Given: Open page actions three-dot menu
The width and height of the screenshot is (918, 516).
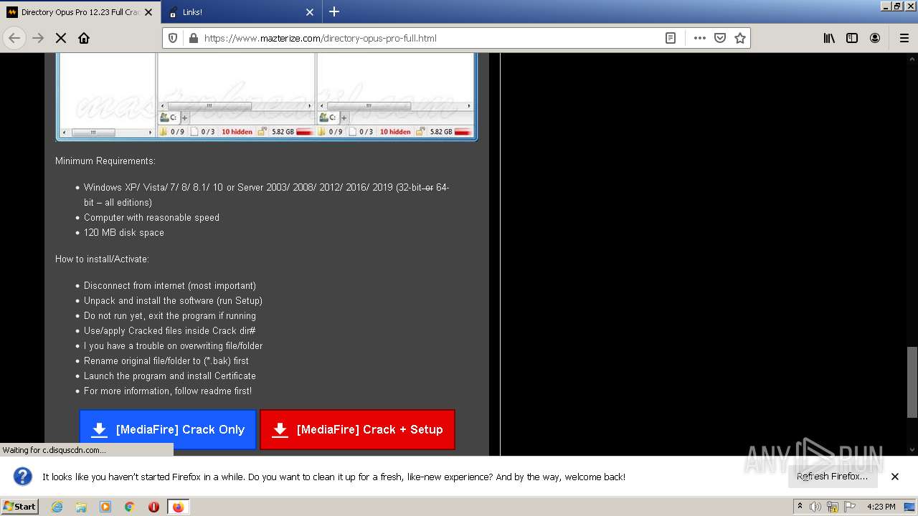Looking at the screenshot, I should (700, 38).
